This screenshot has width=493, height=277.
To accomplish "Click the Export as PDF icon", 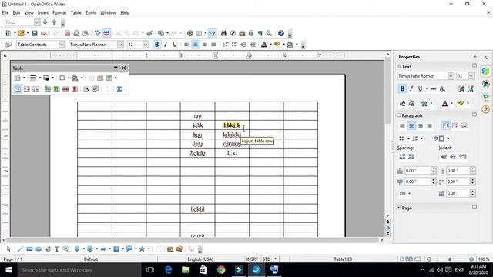I will click(x=67, y=33).
